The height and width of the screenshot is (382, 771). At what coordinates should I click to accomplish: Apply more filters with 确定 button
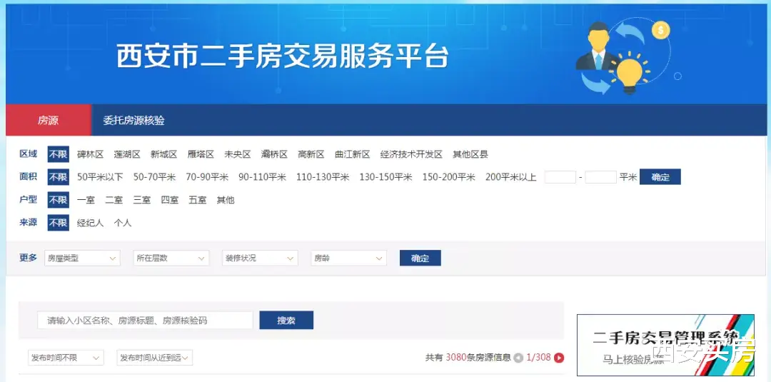(420, 258)
